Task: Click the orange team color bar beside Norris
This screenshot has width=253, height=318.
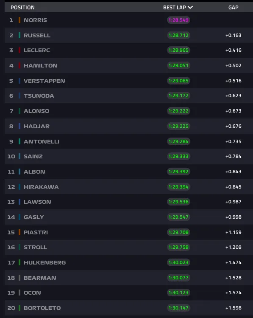Action: [19, 20]
